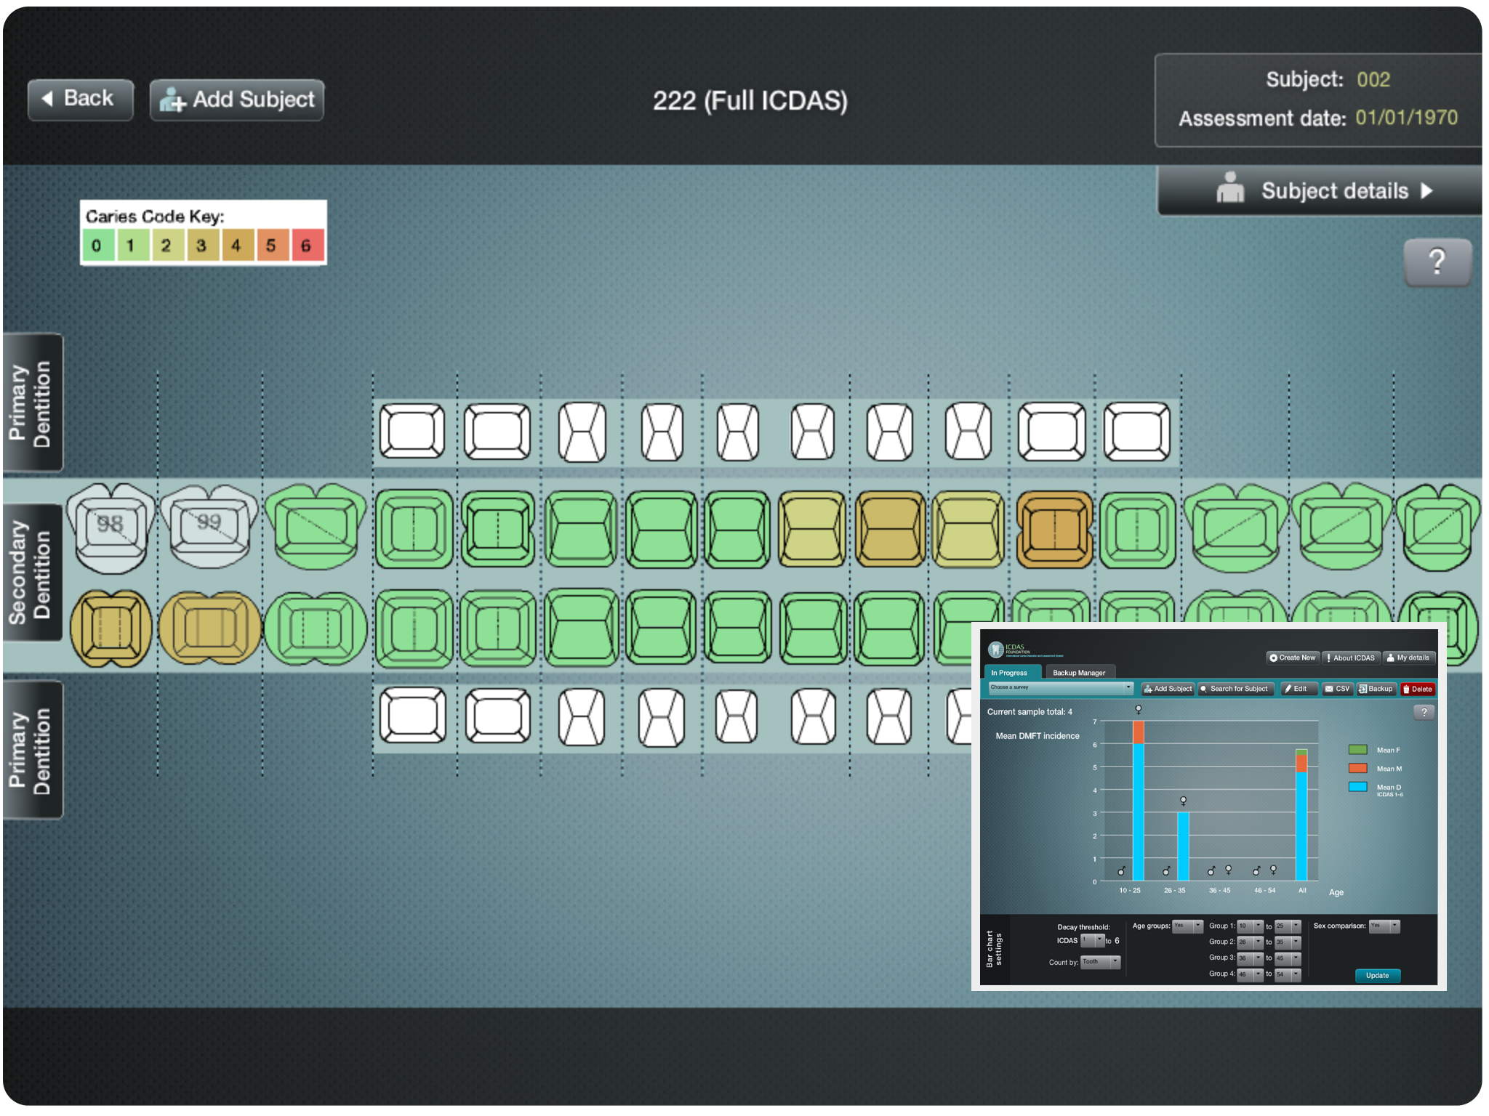Open the Group 4 end age dropdown showing 54
The height and width of the screenshot is (1116, 1489).
pos(1288,974)
